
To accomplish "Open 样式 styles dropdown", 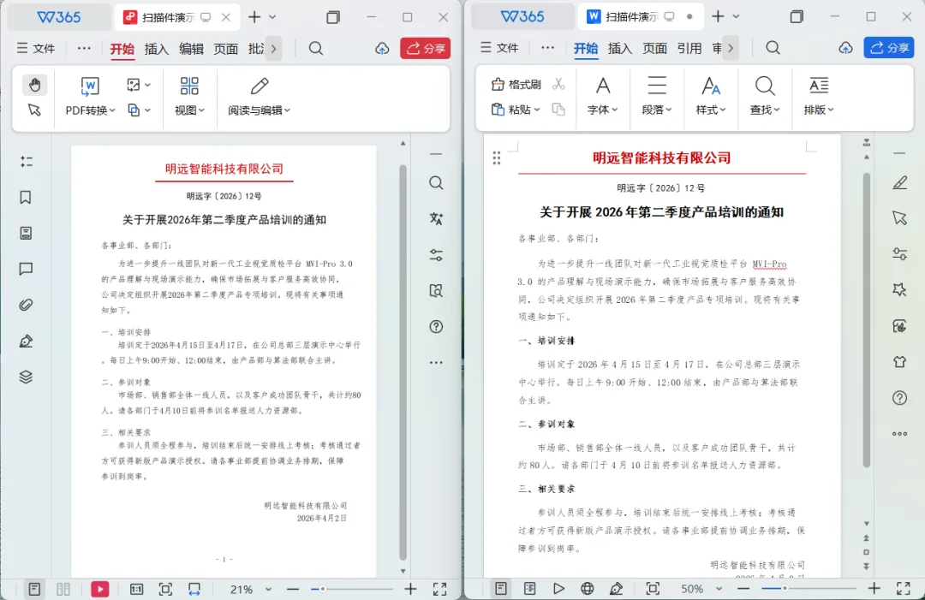I will 710,96.
